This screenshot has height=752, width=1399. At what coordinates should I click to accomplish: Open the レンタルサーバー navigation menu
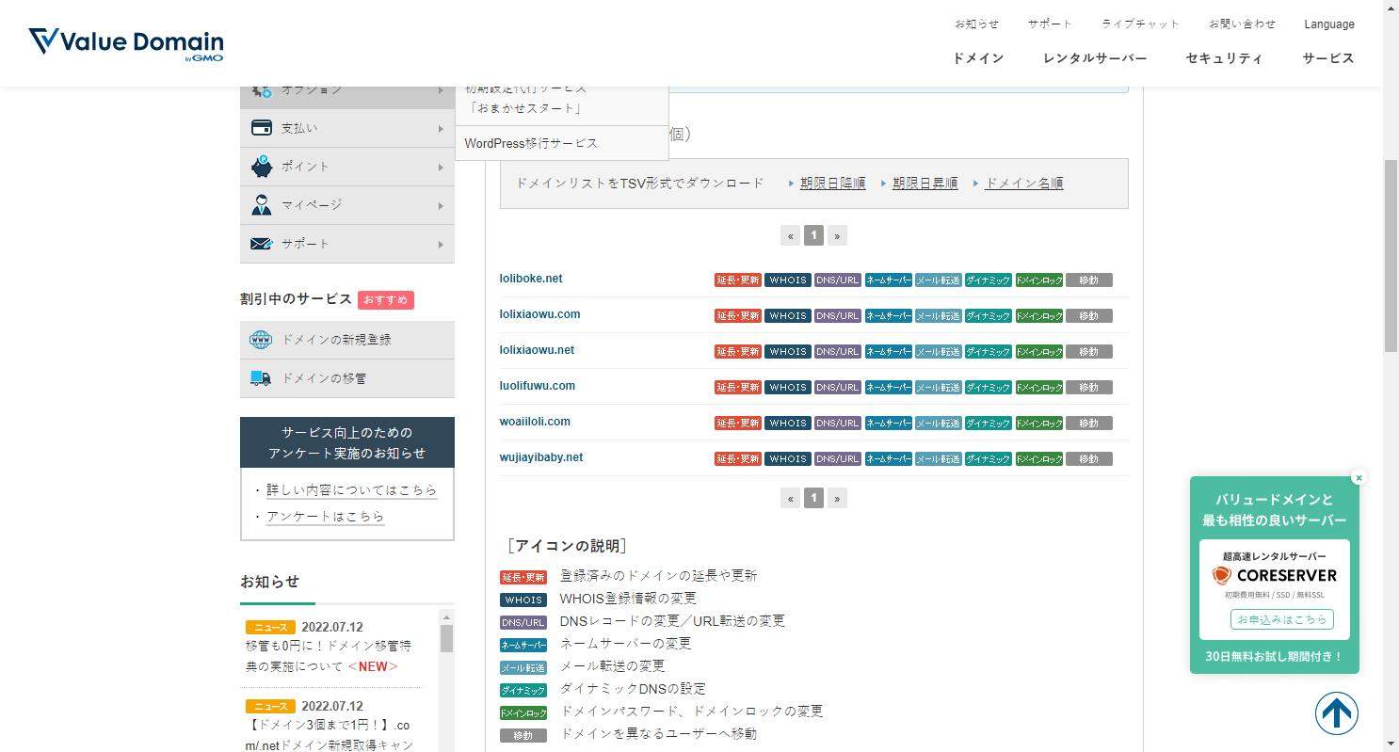point(1095,58)
